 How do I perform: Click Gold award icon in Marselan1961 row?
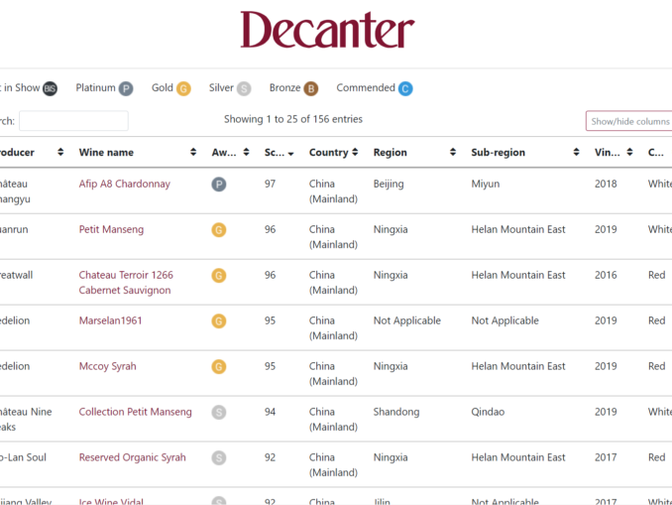click(x=219, y=321)
